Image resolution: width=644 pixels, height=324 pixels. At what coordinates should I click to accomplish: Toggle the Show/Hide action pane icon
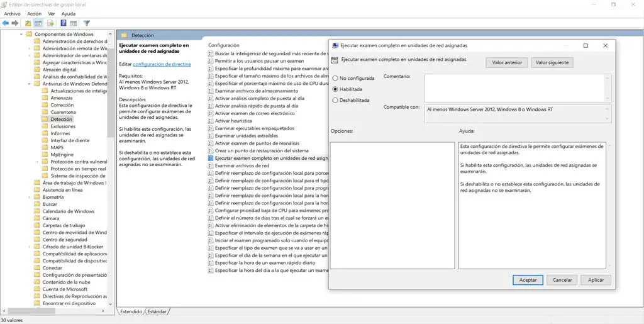[x=73, y=23]
